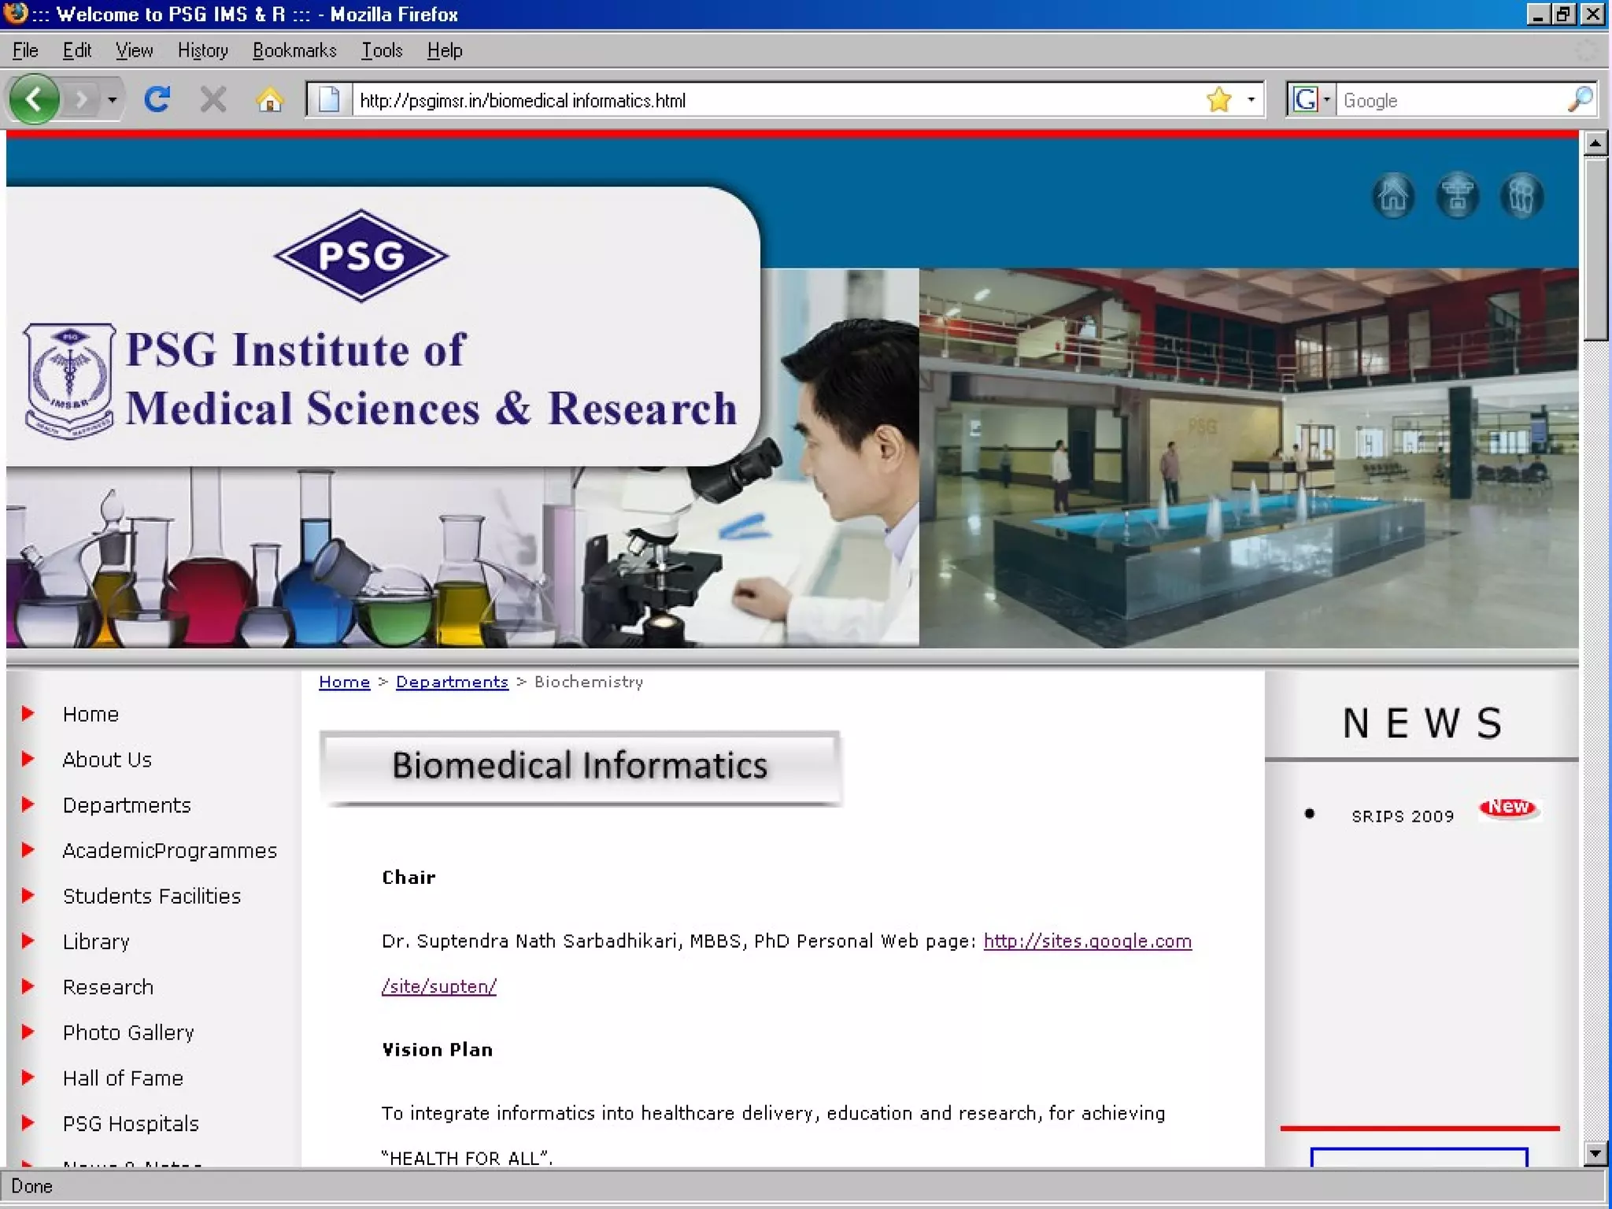The height and width of the screenshot is (1209, 1612).
Task: Open the Tools menu
Action: click(x=382, y=50)
